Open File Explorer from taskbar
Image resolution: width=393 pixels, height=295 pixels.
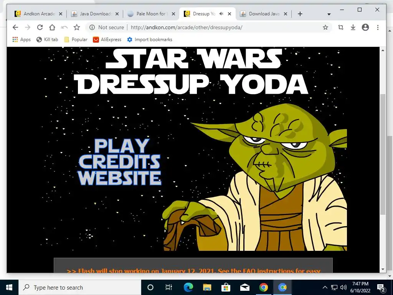coord(207,287)
